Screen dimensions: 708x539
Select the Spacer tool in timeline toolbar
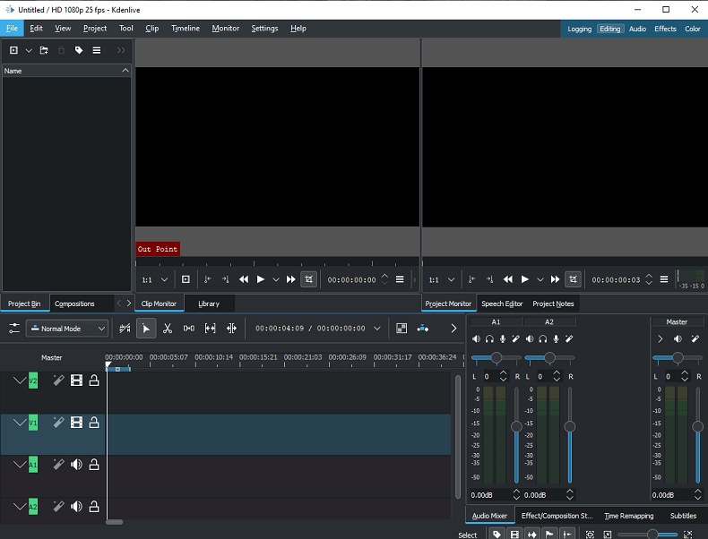click(x=189, y=329)
